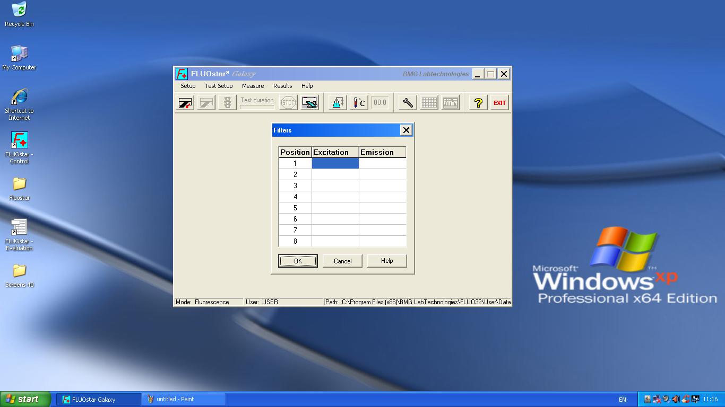Click the traffic light start measurement icon
The image size is (725, 407).
tap(227, 103)
